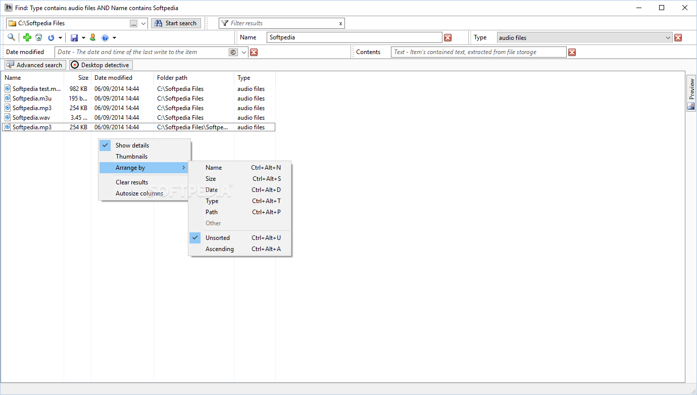Image resolution: width=697 pixels, height=395 pixels.
Task: Open the save icon dropdown arrow
Action: (x=83, y=38)
